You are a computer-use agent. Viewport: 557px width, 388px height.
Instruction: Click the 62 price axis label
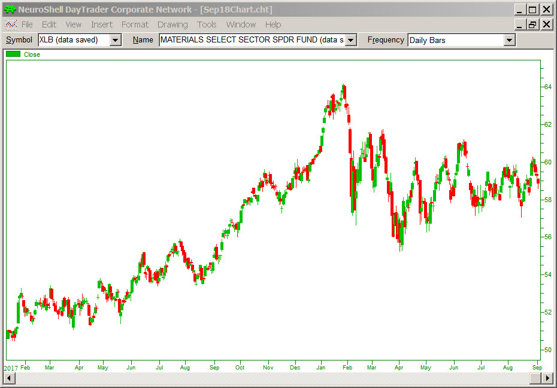tap(548, 124)
